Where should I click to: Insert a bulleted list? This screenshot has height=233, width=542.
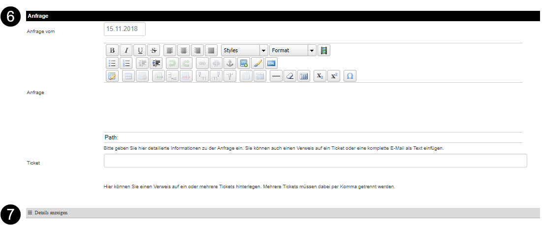click(112, 63)
